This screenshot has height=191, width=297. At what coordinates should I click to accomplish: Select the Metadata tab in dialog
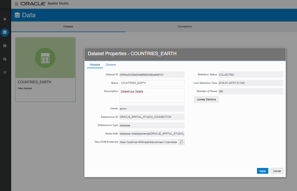coord(95,65)
